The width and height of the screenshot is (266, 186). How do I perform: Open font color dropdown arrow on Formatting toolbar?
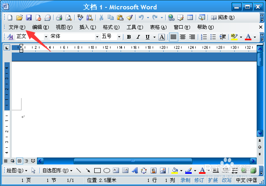(x=255, y=37)
